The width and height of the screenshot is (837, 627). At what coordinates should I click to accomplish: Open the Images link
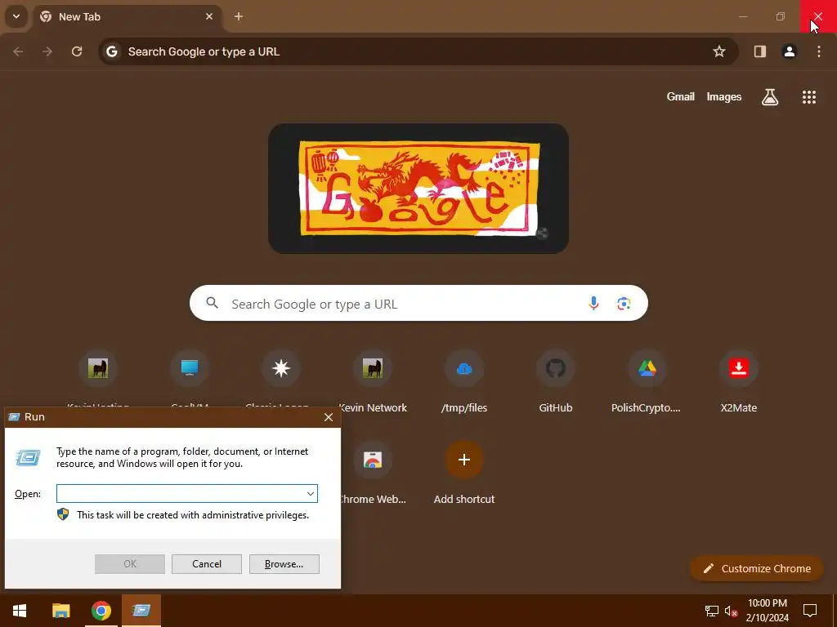(724, 96)
